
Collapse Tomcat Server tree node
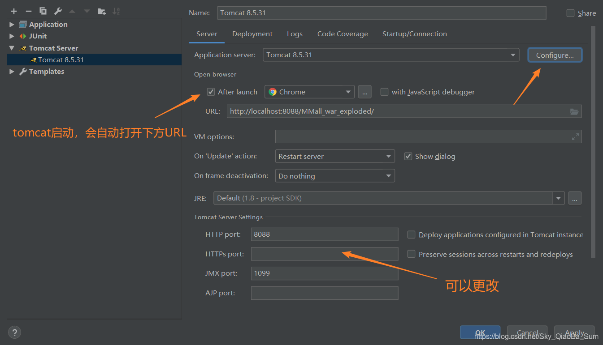point(12,48)
